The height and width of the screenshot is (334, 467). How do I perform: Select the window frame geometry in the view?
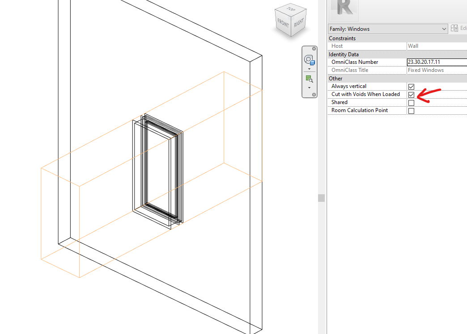[158, 171]
